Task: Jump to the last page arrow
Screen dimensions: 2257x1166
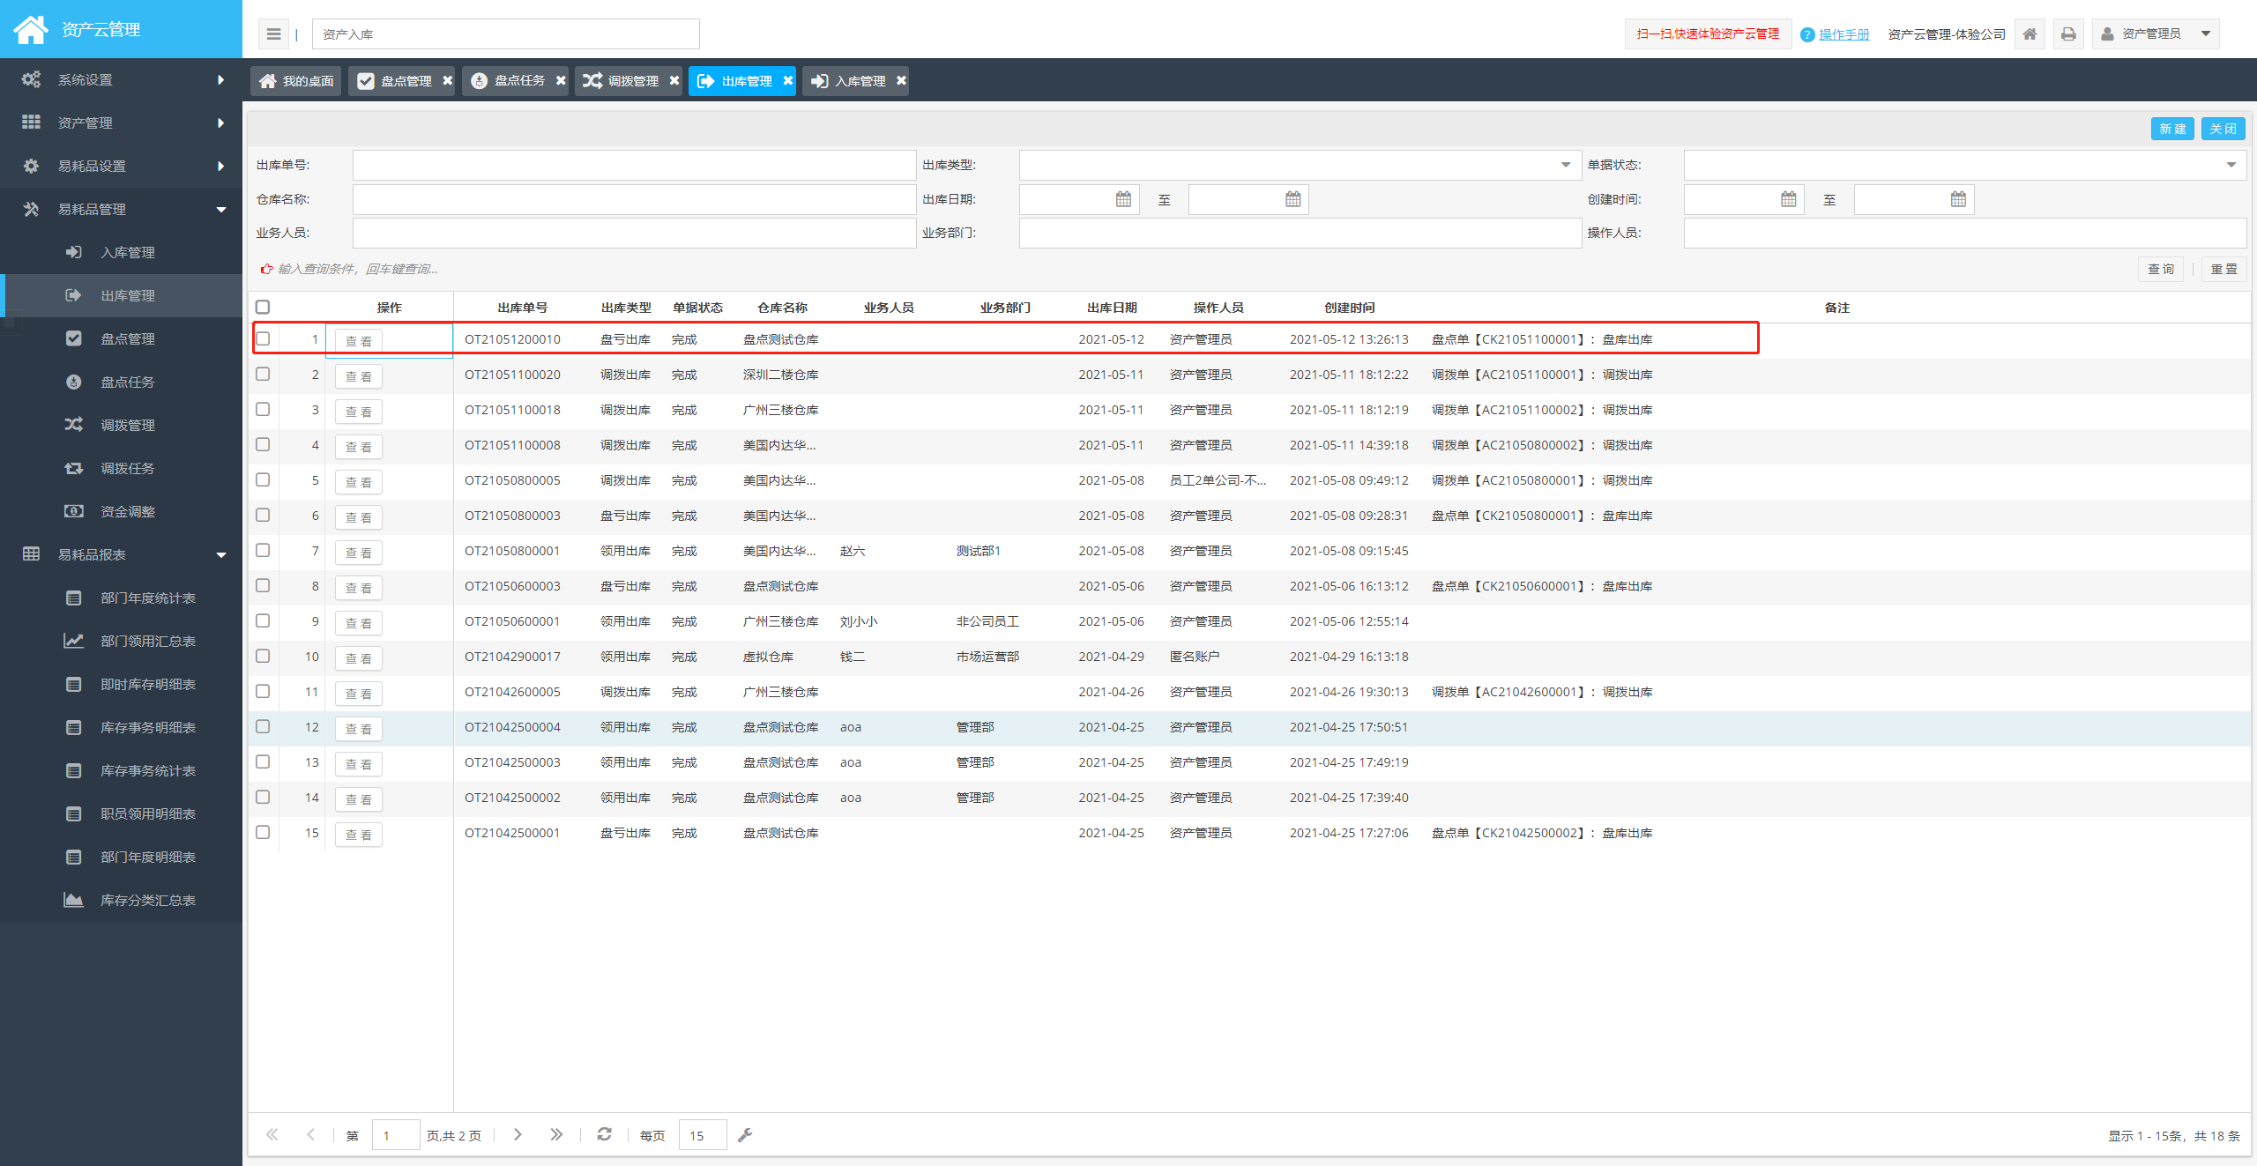Action: click(x=555, y=1134)
